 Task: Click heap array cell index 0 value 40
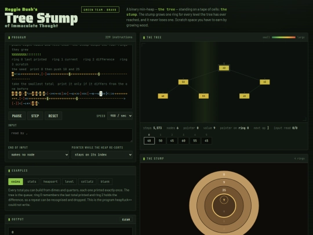point(149,140)
